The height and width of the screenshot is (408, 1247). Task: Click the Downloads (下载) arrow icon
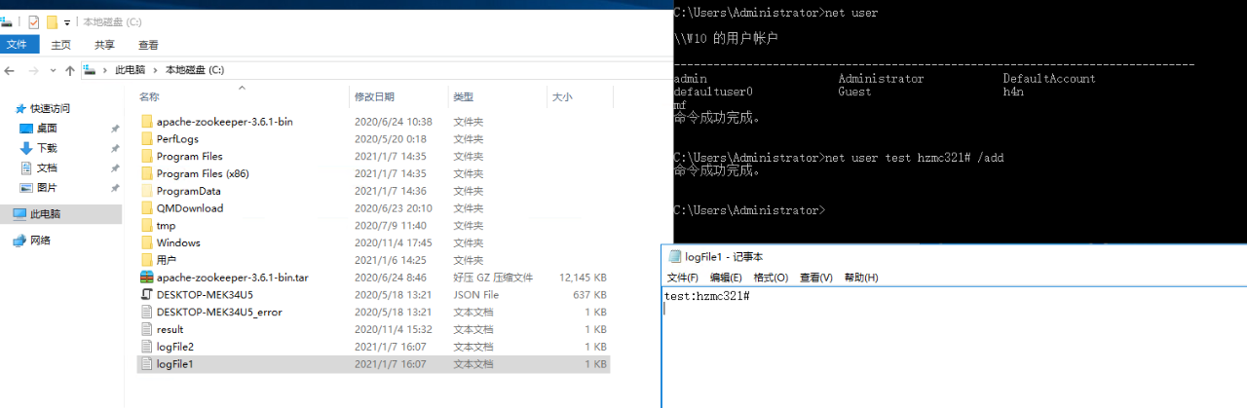[27, 148]
